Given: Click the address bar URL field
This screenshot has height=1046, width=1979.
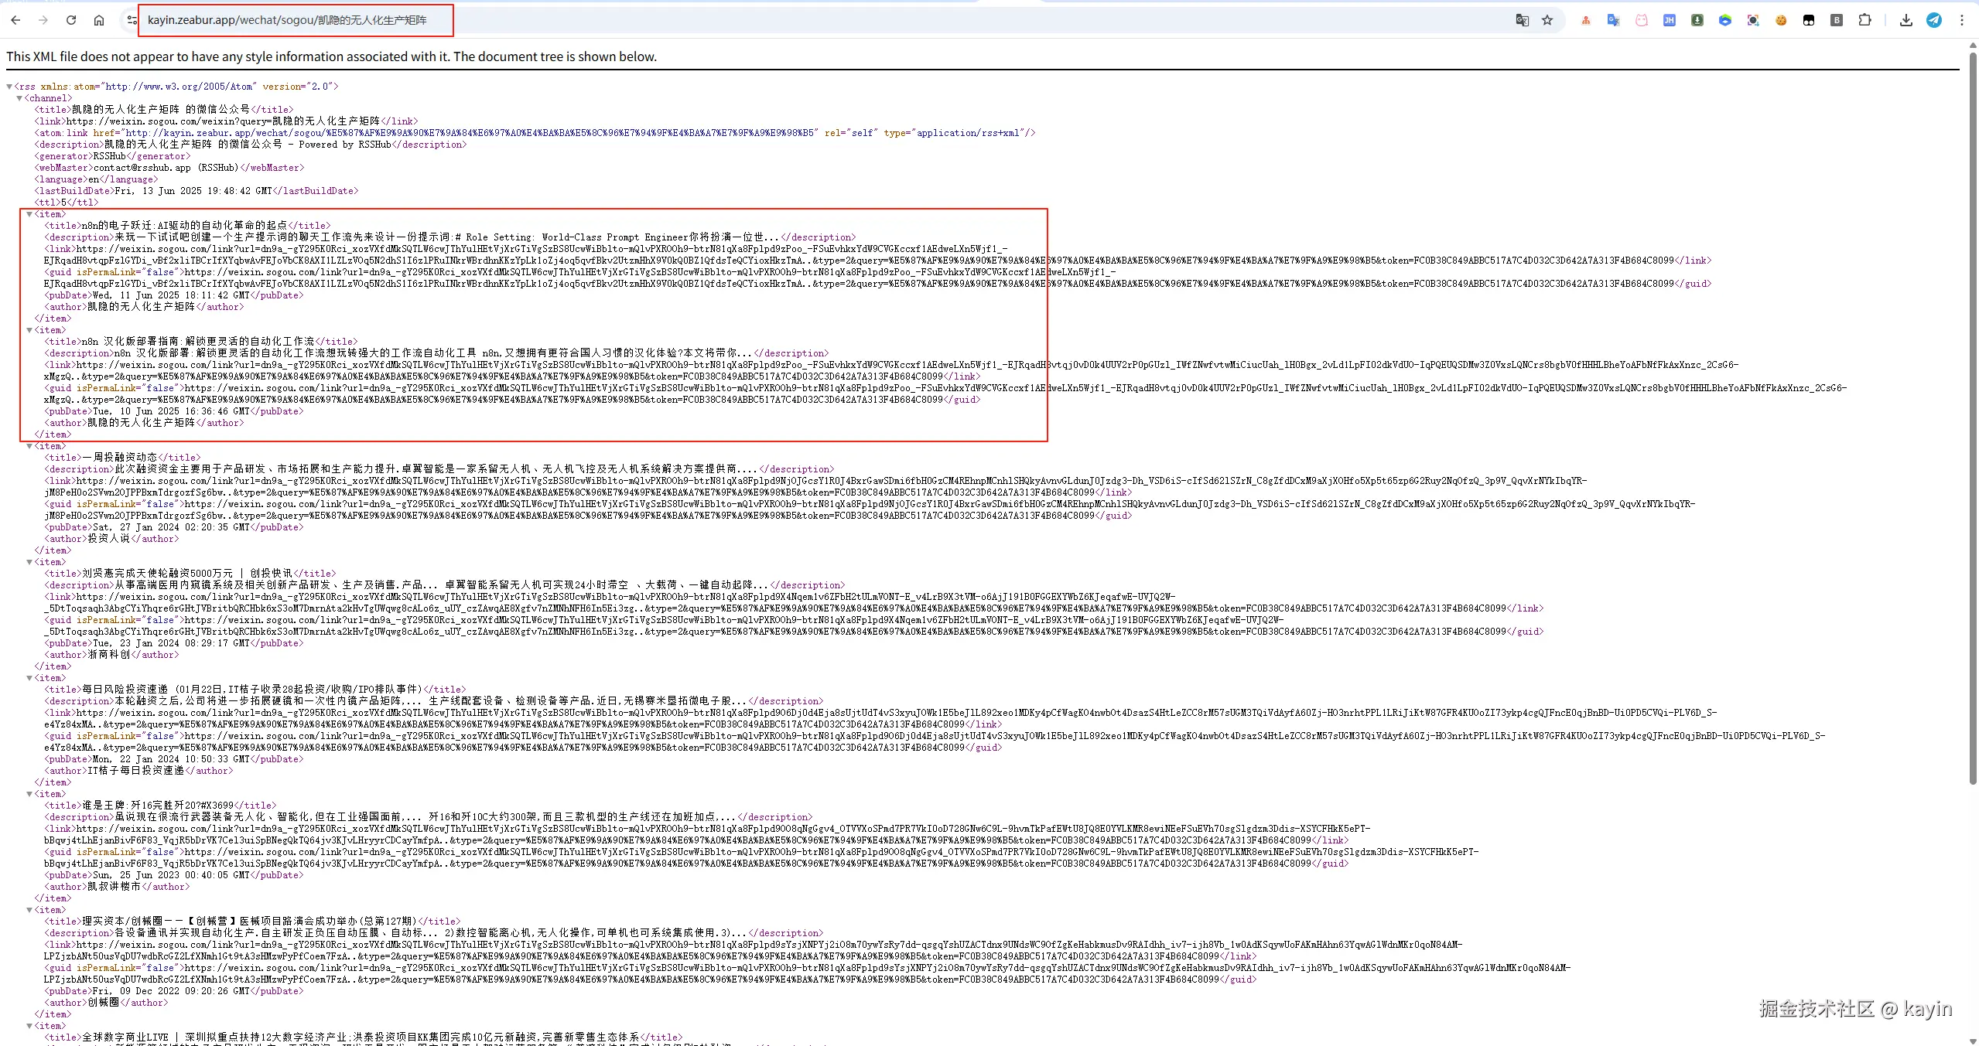Looking at the screenshot, I should click(x=294, y=20).
